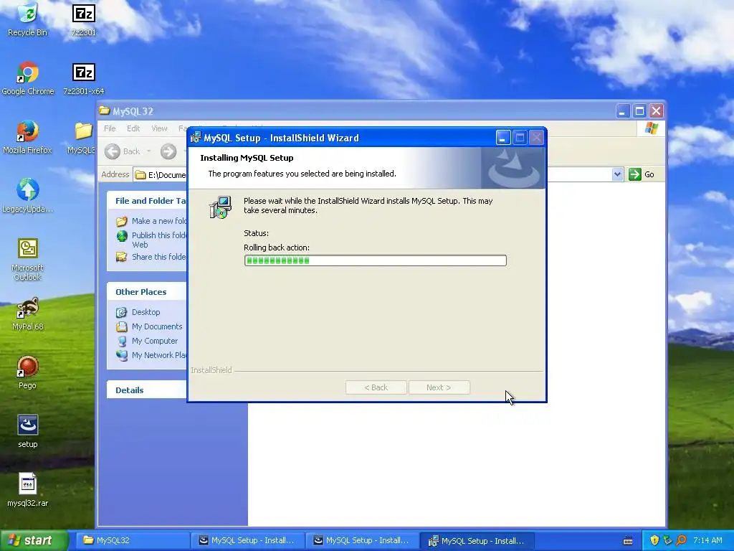This screenshot has height=551, width=734.
Task: Open the Edit menu in MySQL32 window
Action: point(133,128)
